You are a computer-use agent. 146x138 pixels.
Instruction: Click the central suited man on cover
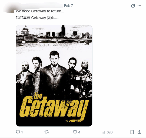pos(54,74)
